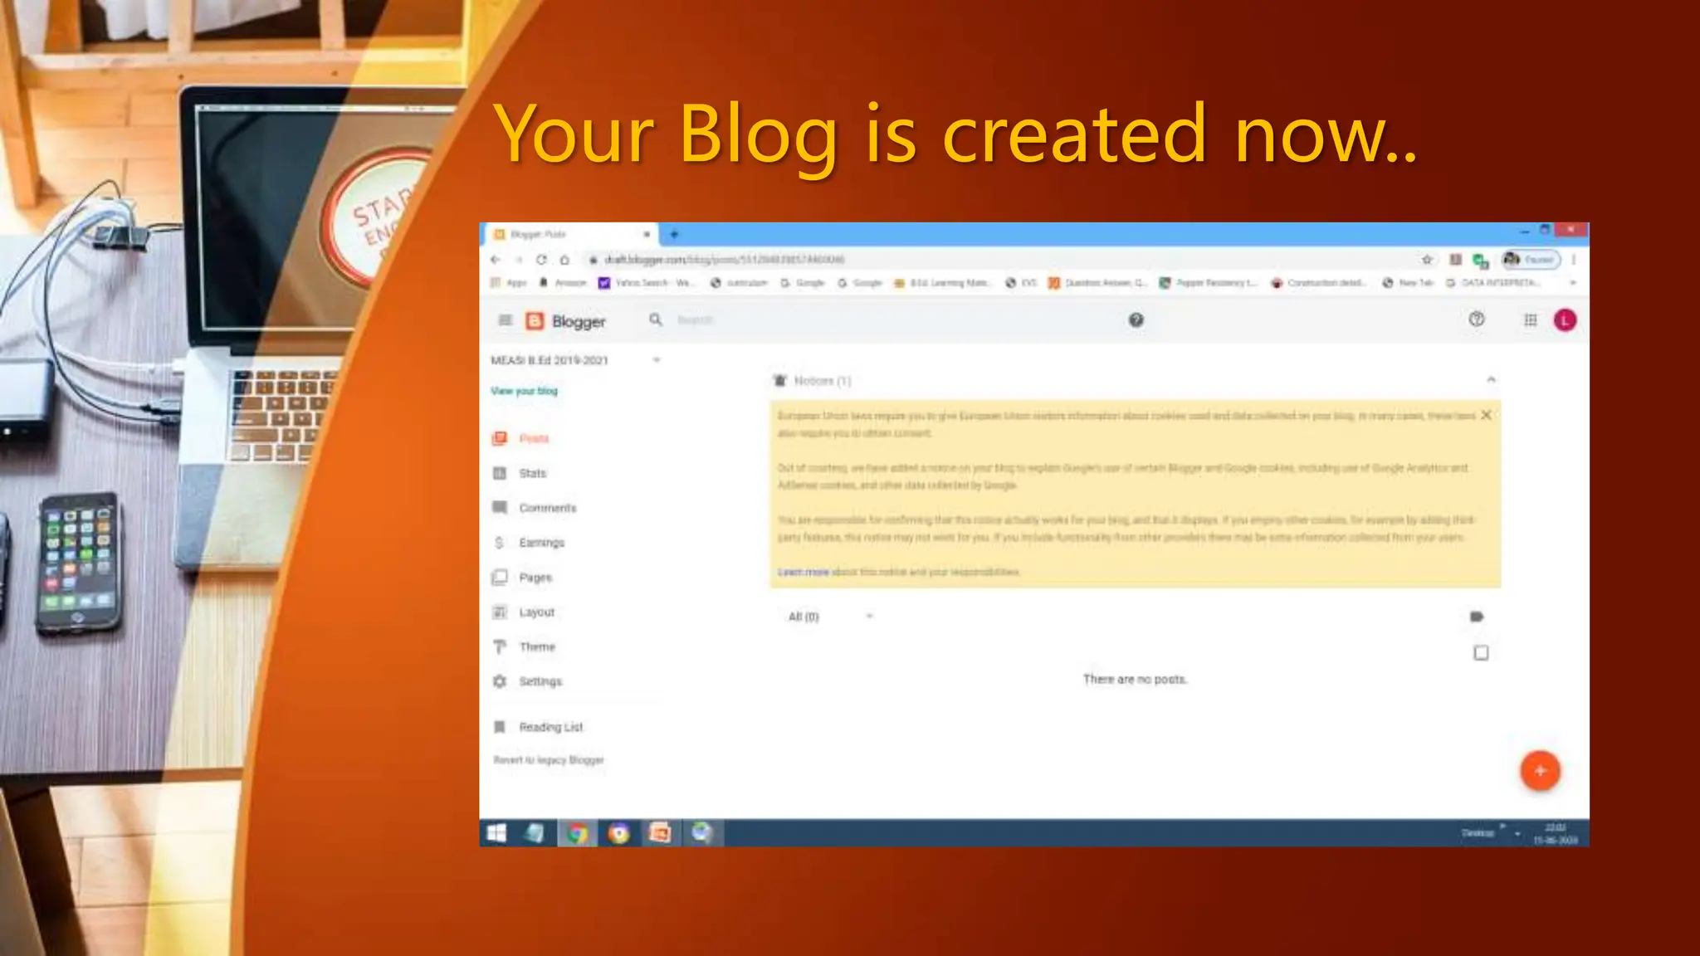Click the Chrome profile Paused chip
Screen dimensions: 1700x956
pos(1531,260)
